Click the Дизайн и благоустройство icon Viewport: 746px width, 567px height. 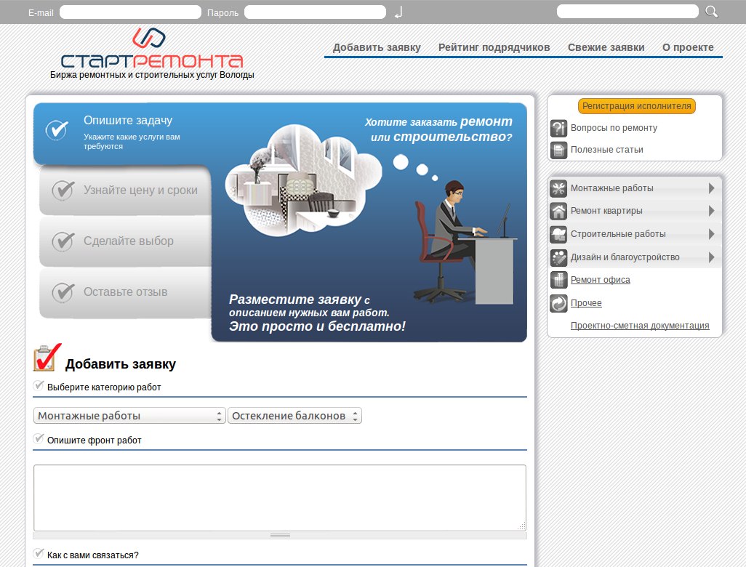click(558, 257)
